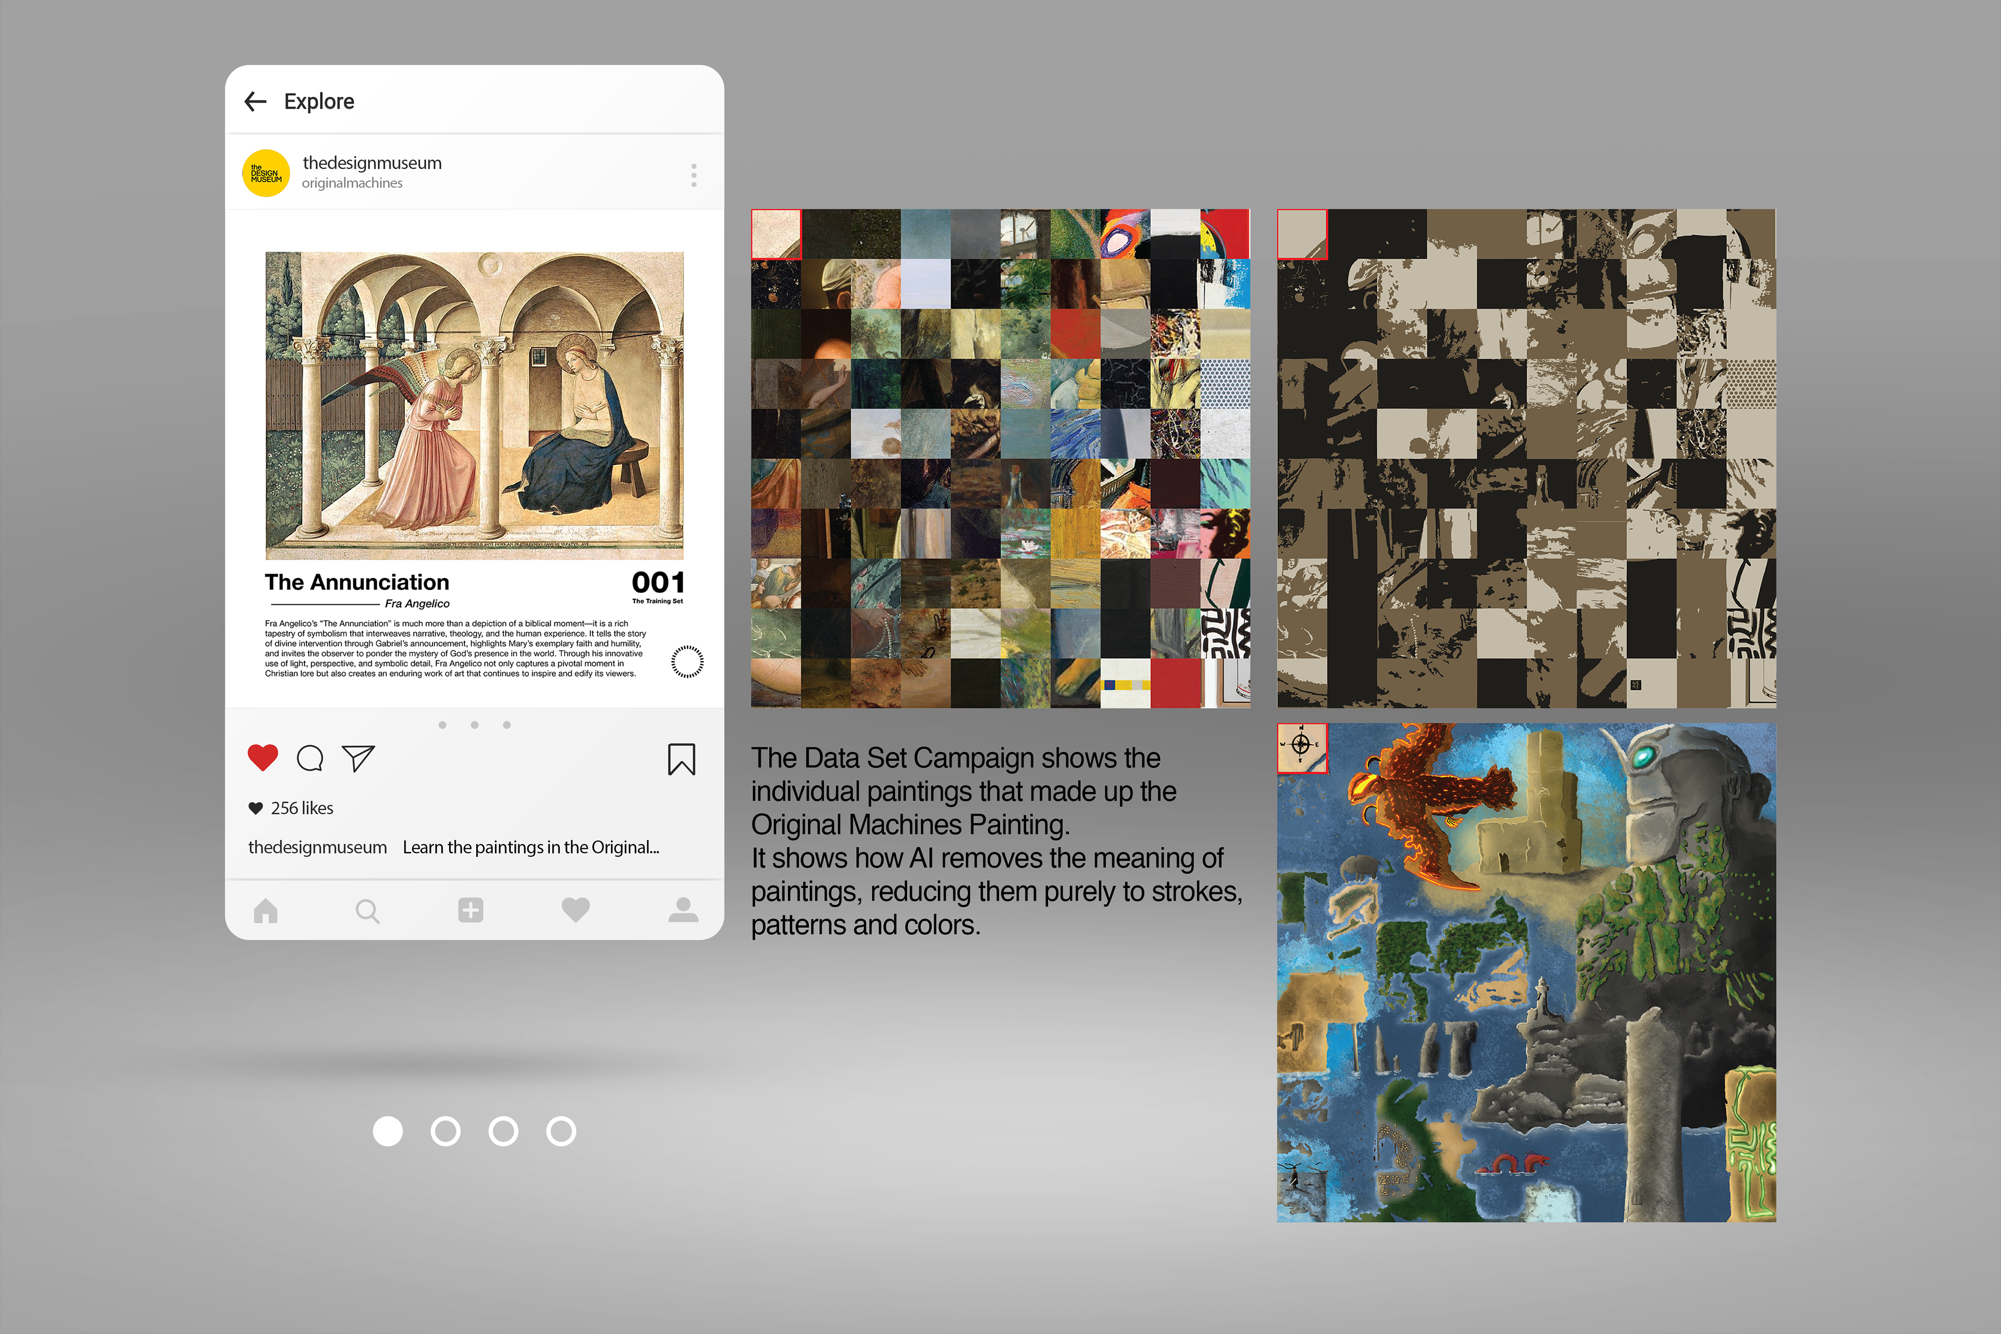Open thedesignmuseum yellow profile avatar
This screenshot has height=1334, width=2001.
[x=266, y=174]
